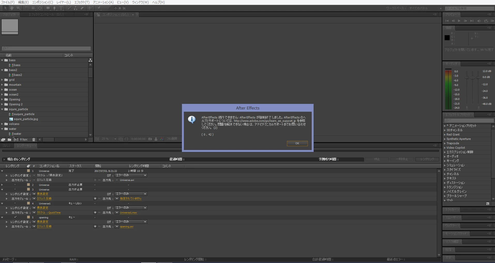
Task: Collapse the bass folder
Action: click(x=2, y=60)
